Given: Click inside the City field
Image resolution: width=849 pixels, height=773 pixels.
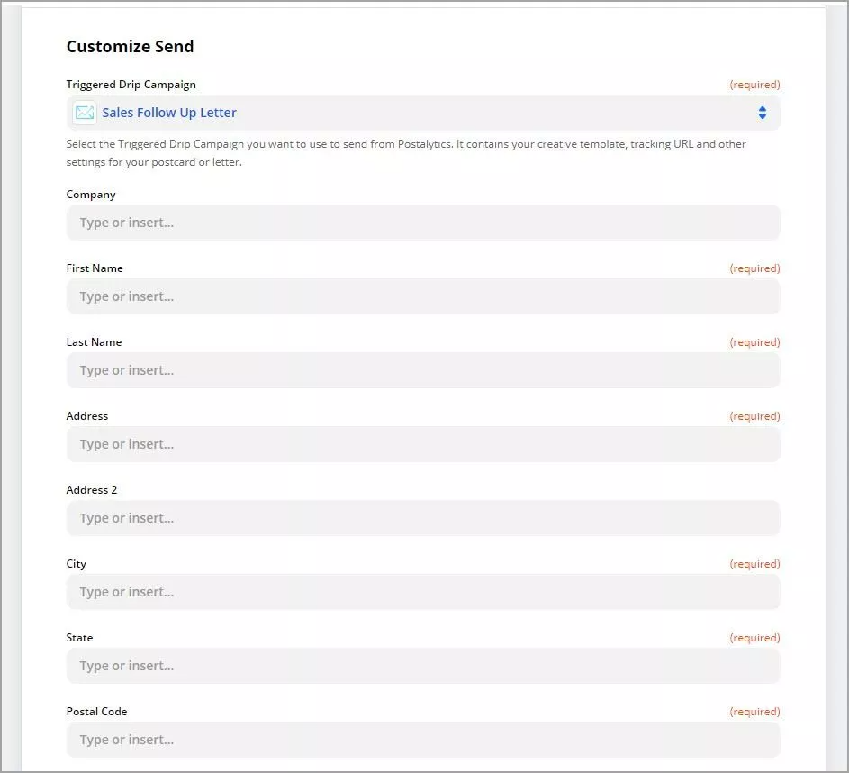Looking at the screenshot, I should 423,592.
